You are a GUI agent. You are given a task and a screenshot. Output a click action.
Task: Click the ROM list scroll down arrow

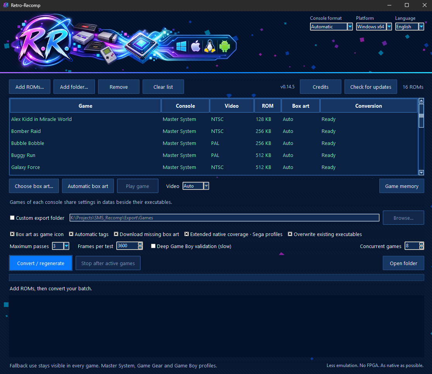coord(421,172)
